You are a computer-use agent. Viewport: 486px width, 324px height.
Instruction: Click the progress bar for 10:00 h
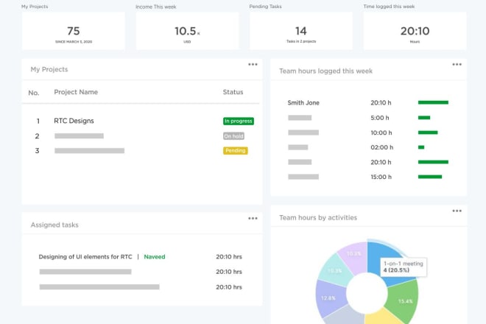[428, 133]
